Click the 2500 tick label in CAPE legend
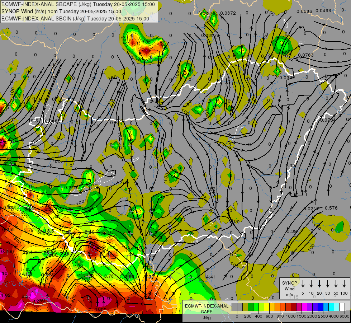The height and width of the screenshot is (323, 351). click(323, 316)
